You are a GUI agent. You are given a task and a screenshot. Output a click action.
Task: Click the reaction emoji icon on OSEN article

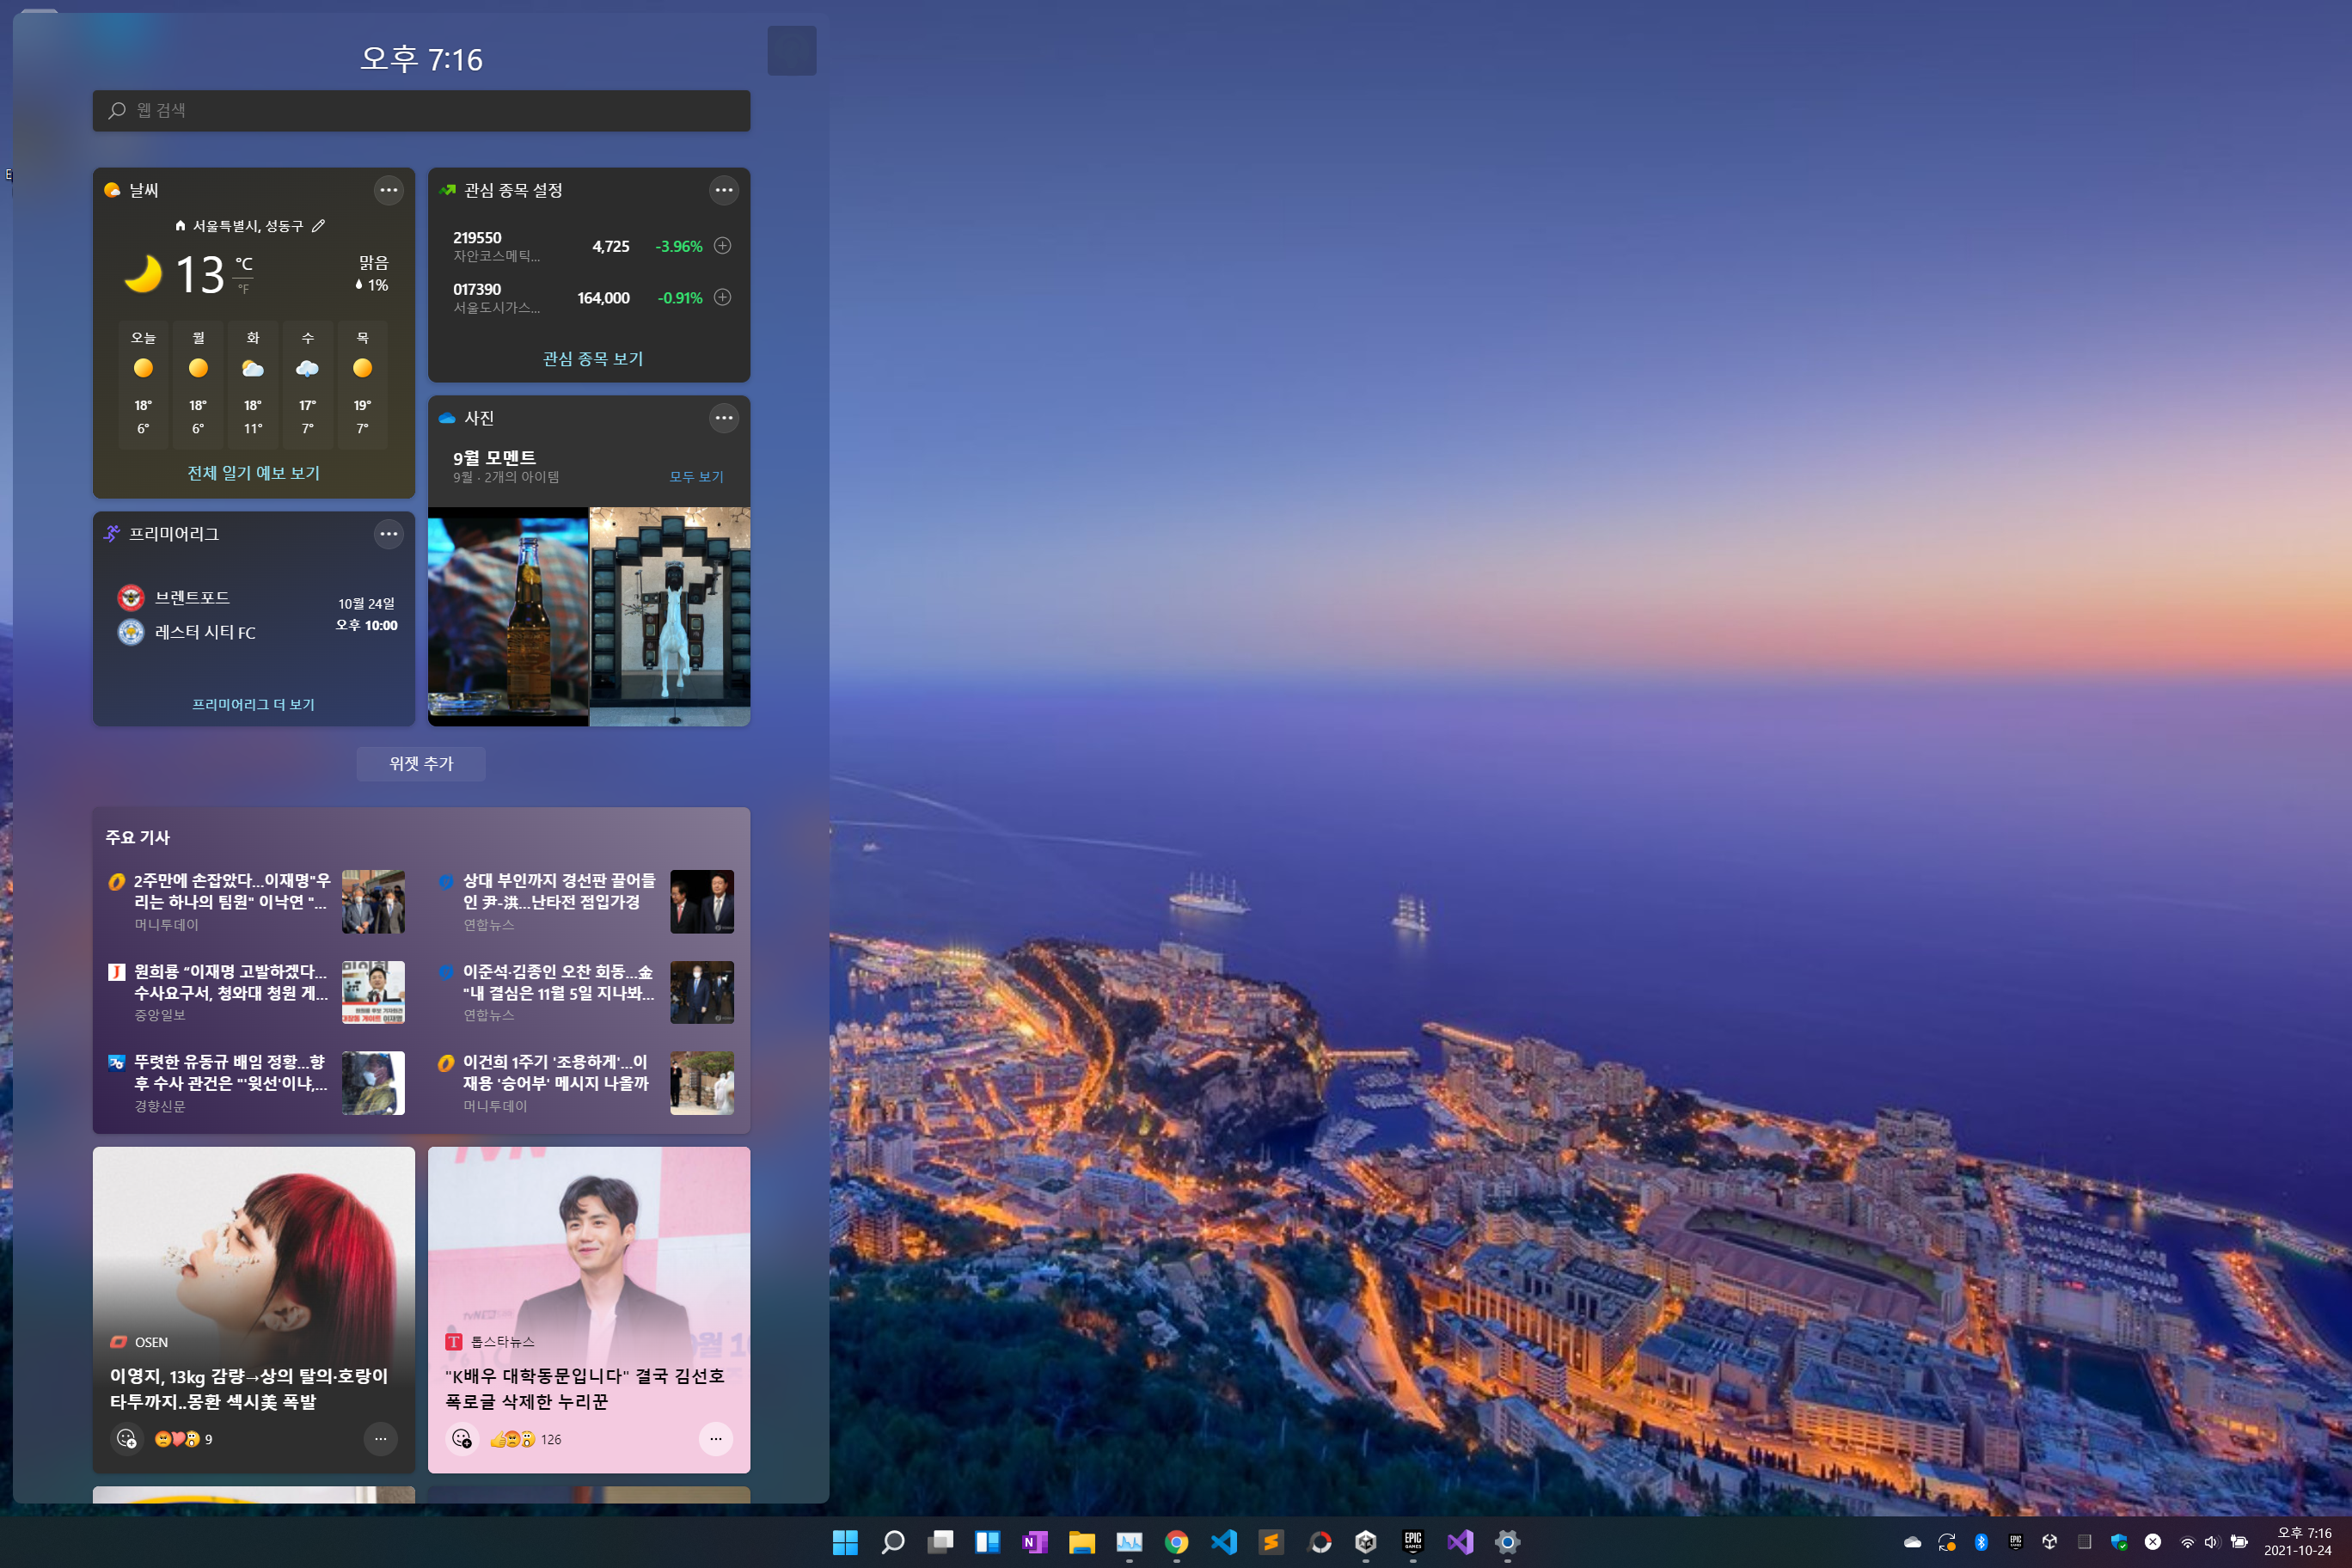pos(126,1439)
